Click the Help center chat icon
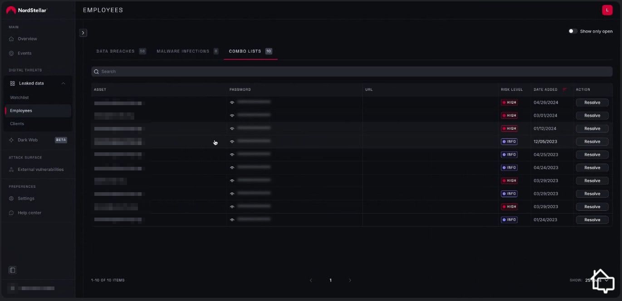 click(12, 213)
